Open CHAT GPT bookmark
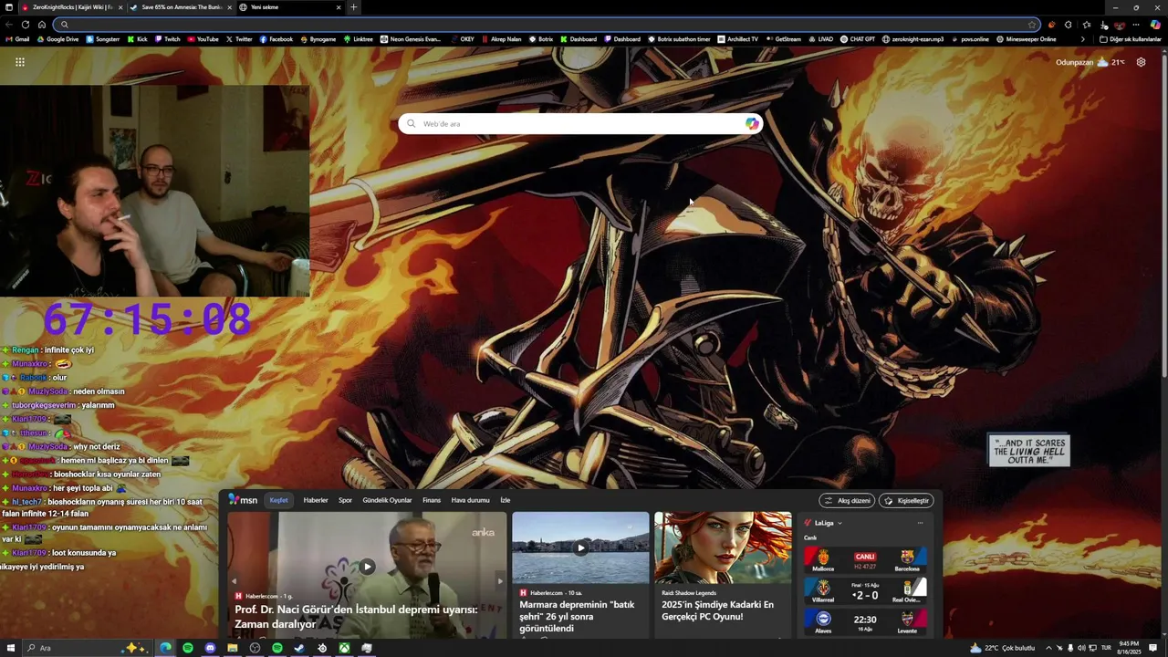This screenshot has width=1168, height=657. 858,39
